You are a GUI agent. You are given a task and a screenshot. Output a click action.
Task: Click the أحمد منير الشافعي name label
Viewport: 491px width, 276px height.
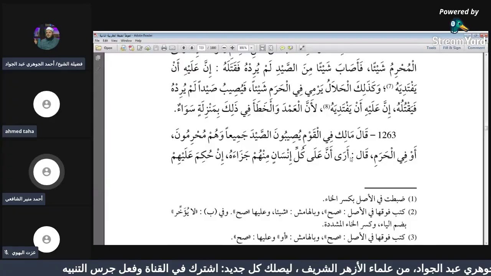pos(24,199)
